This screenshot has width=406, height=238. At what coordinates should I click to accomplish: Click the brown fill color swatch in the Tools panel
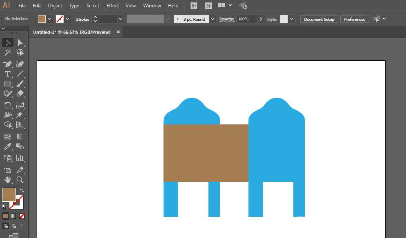[x=9, y=195]
